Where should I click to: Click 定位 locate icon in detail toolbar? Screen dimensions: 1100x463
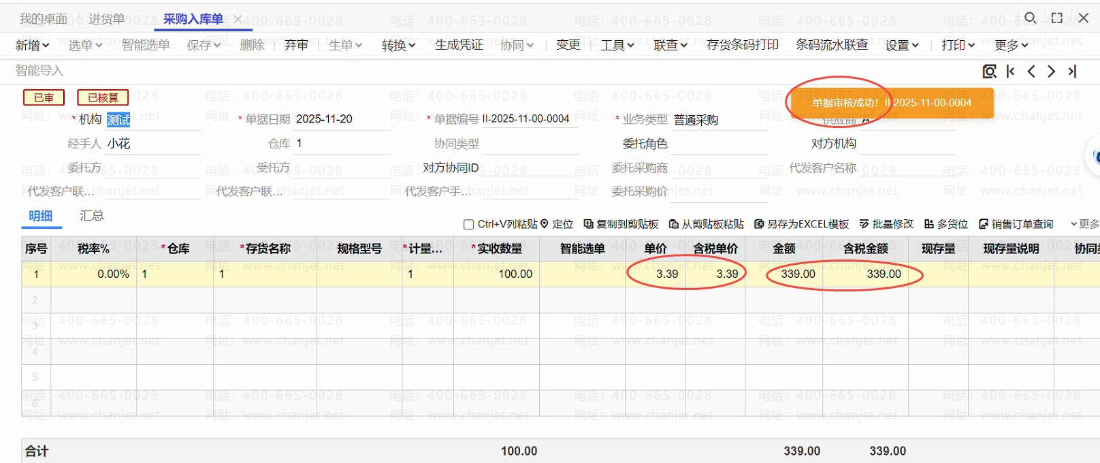557,224
